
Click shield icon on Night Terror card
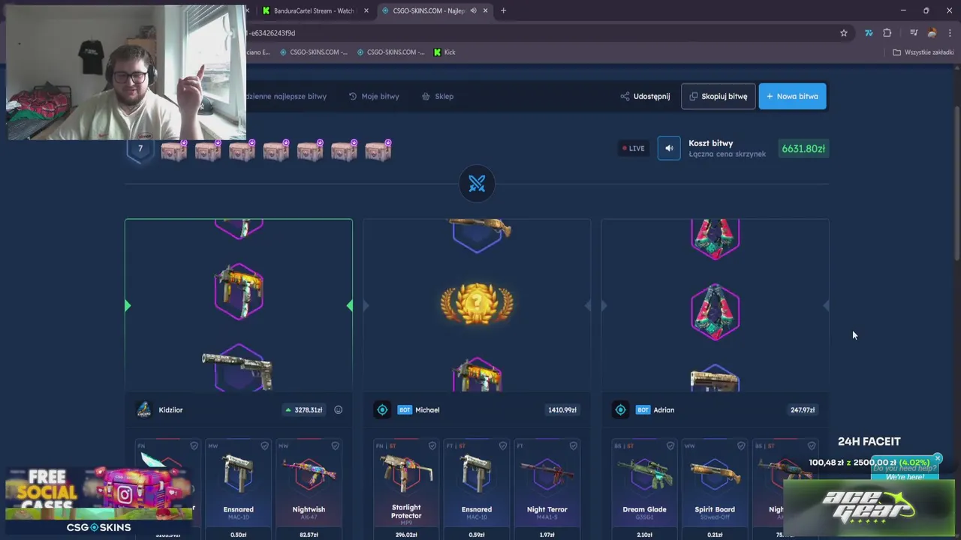pos(573,445)
